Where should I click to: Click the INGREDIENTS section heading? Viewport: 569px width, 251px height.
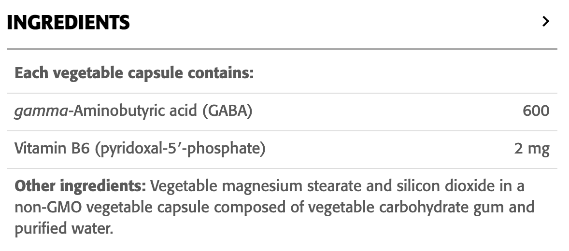coord(68,22)
